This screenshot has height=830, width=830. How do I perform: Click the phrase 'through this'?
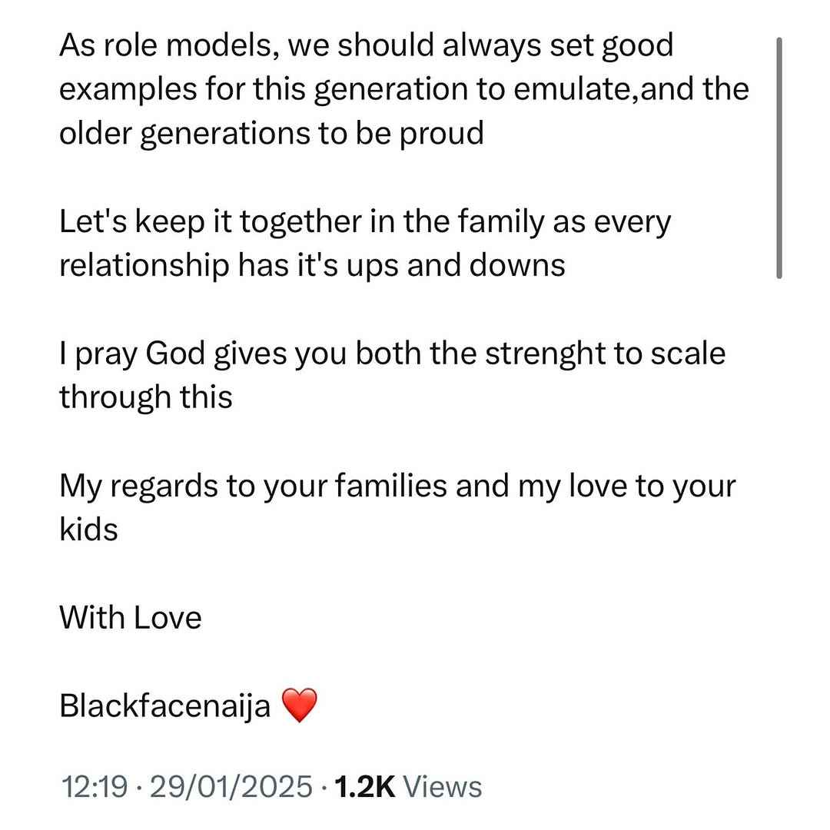coord(145,397)
